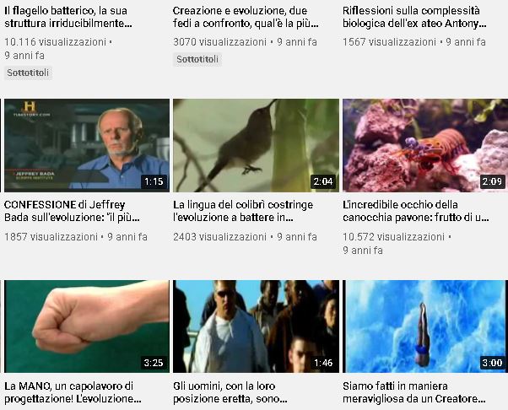Viewport: 508px width, 410px height.
Task: Click the title 'Gli uomini, con la loro posizione eretta'
Action: point(230,392)
